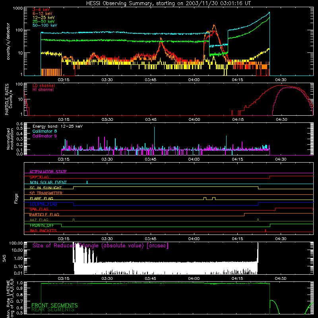Click the HESSI Observing Summary title text
Viewport: 318px width, 318px height.
[168, 4]
